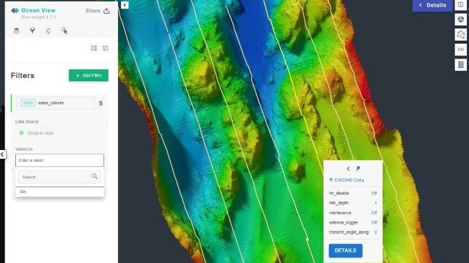Open the Layers panel icon
The height and width of the screenshot is (263, 469).
click(17, 31)
